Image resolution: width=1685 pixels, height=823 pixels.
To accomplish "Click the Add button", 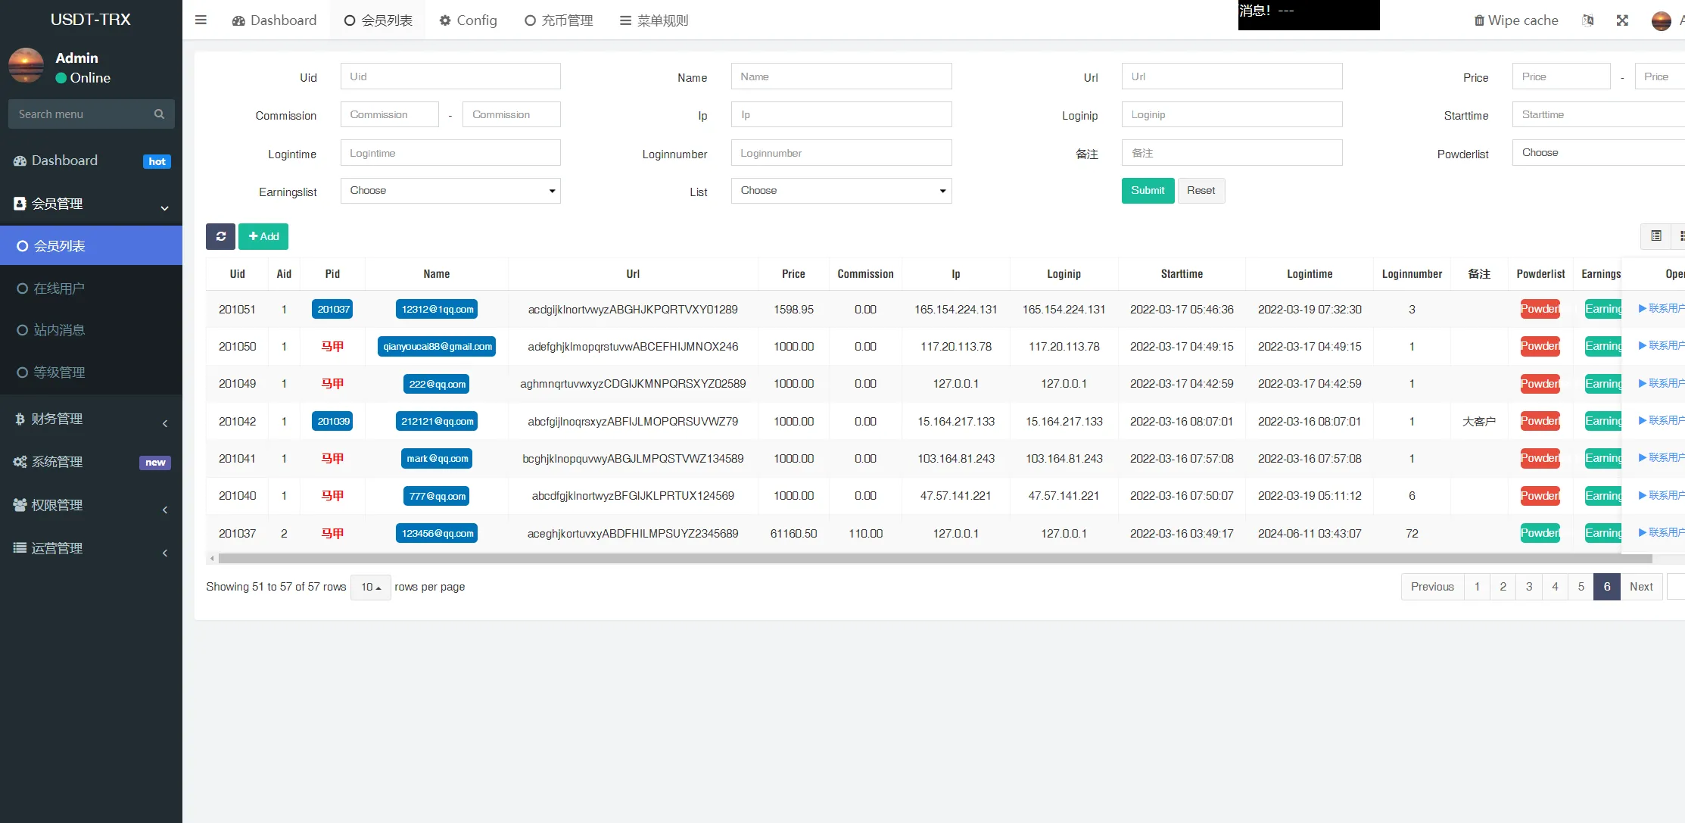I will point(263,236).
